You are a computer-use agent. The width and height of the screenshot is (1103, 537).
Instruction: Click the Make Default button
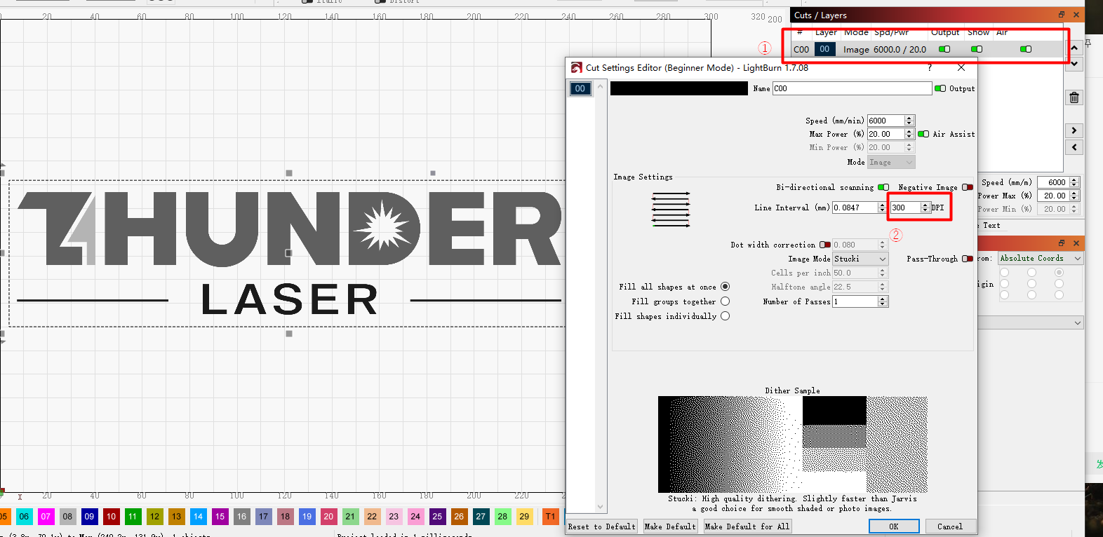click(670, 526)
